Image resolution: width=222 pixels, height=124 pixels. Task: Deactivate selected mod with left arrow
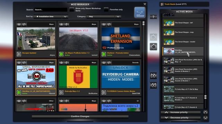pyautogui.click(x=153, y=47)
